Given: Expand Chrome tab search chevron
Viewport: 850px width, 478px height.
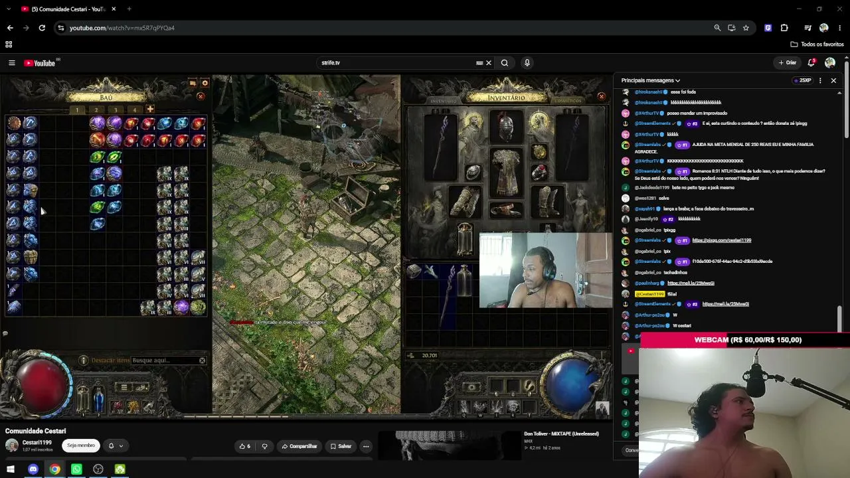Looking at the screenshot, I should point(8,9).
